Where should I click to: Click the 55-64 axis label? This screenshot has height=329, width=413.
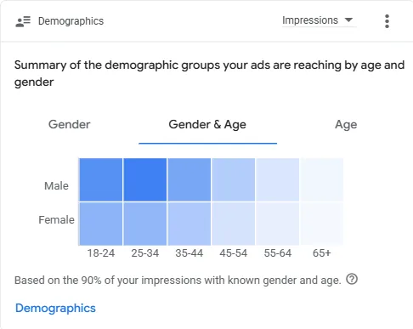[278, 253]
